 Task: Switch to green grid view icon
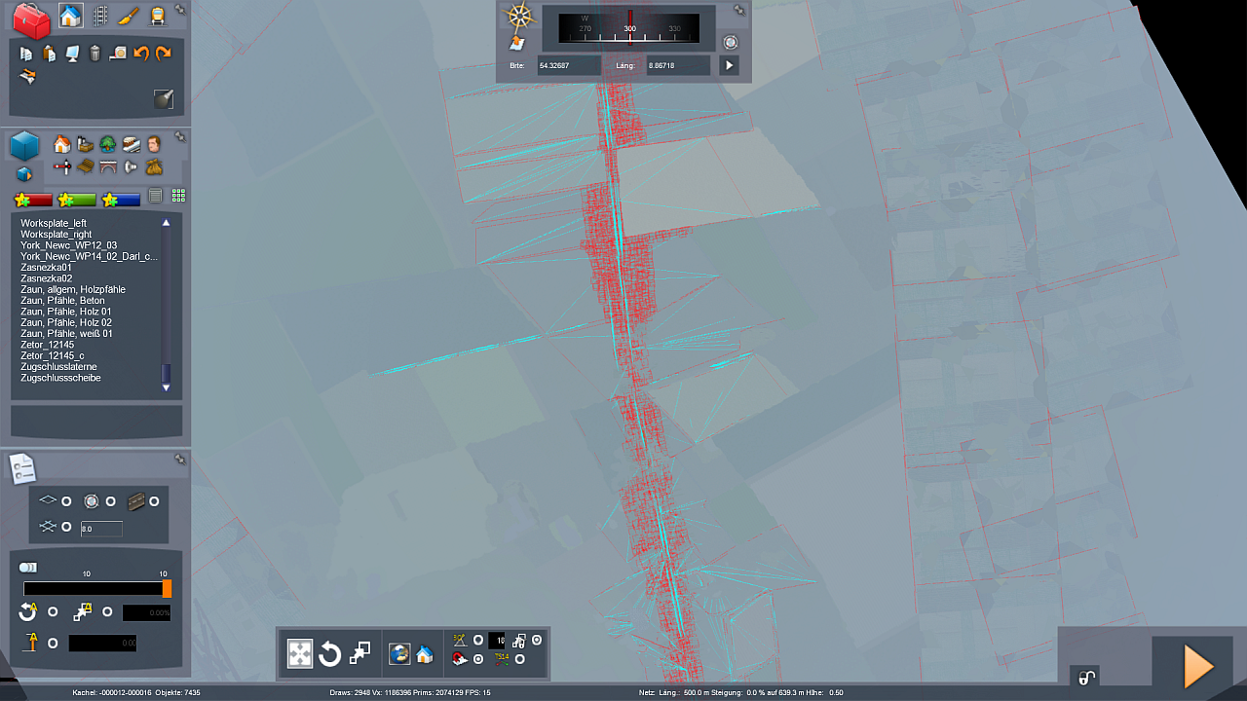pos(178,196)
